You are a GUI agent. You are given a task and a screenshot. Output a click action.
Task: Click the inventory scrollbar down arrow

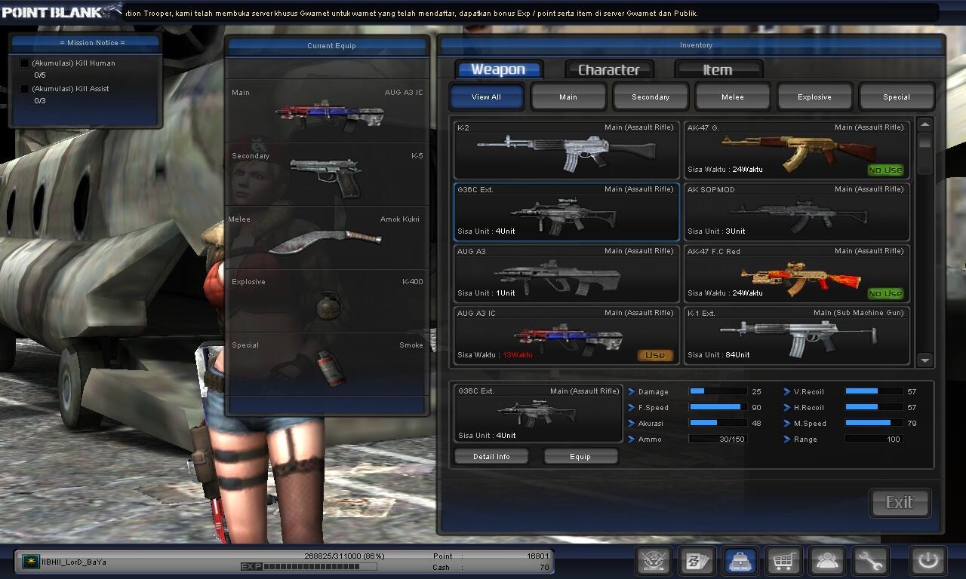[925, 360]
